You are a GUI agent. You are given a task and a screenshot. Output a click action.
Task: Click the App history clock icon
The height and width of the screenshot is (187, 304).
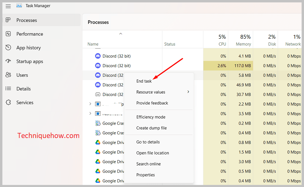point(8,47)
